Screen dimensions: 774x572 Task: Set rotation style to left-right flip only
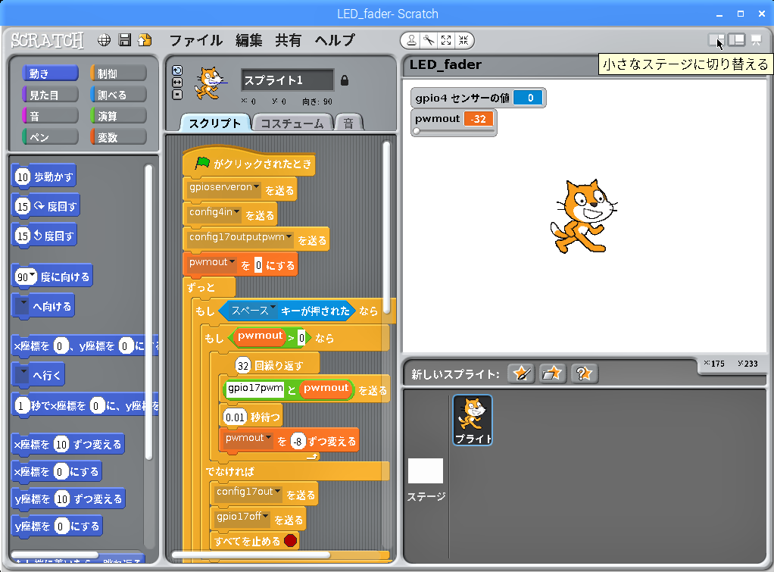pyautogui.click(x=177, y=83)
